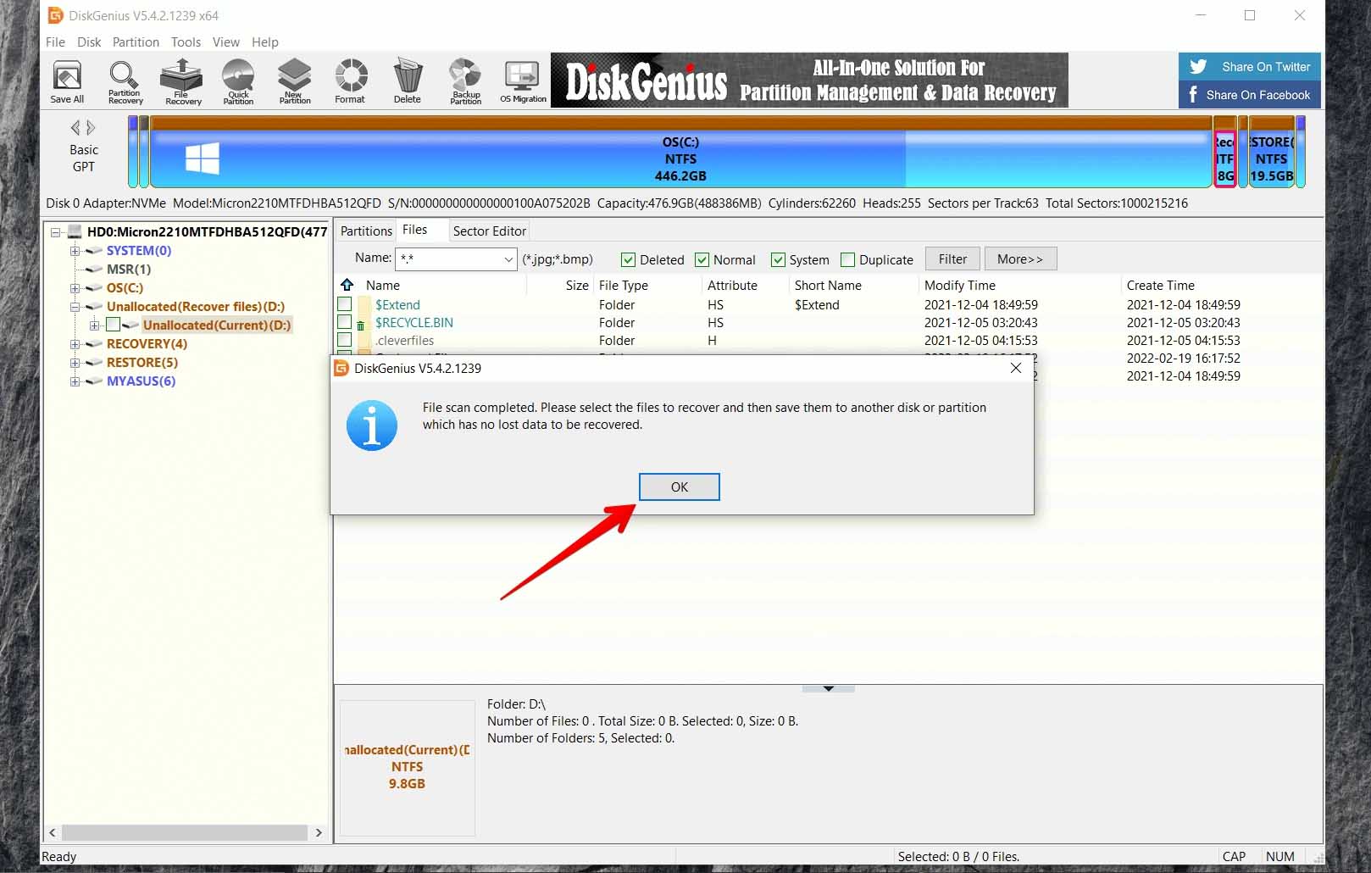Sort file list by Modify Time column
Image resolution: width=1371 pixels, height=873 pixels.
coord(960,285)
